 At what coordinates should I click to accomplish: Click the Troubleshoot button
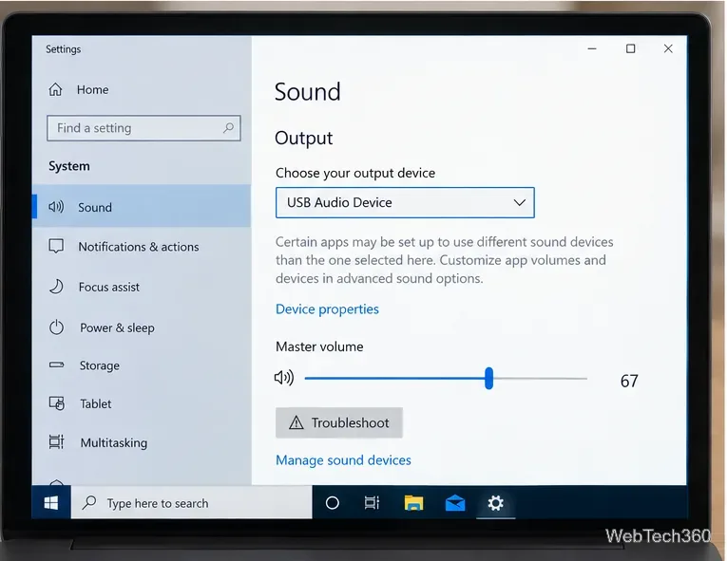(339, 422)
